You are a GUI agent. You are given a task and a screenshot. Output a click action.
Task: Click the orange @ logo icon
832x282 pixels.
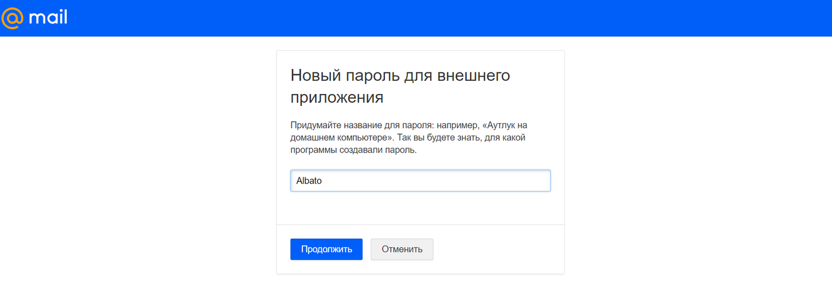tap(12, 18)
